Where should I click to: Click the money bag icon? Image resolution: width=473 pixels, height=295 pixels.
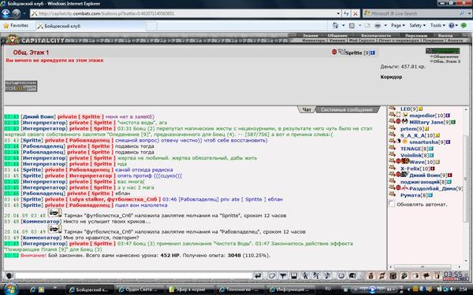coord(371,276)
